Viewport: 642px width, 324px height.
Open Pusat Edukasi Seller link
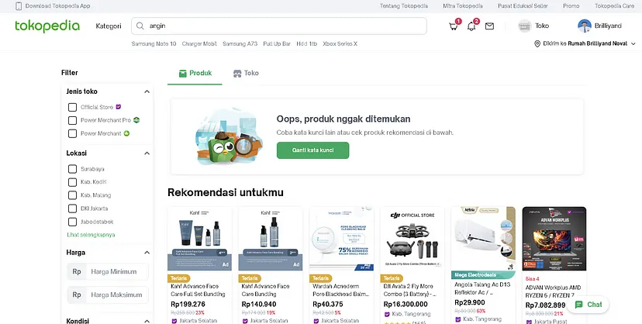(x=523, y=5)
